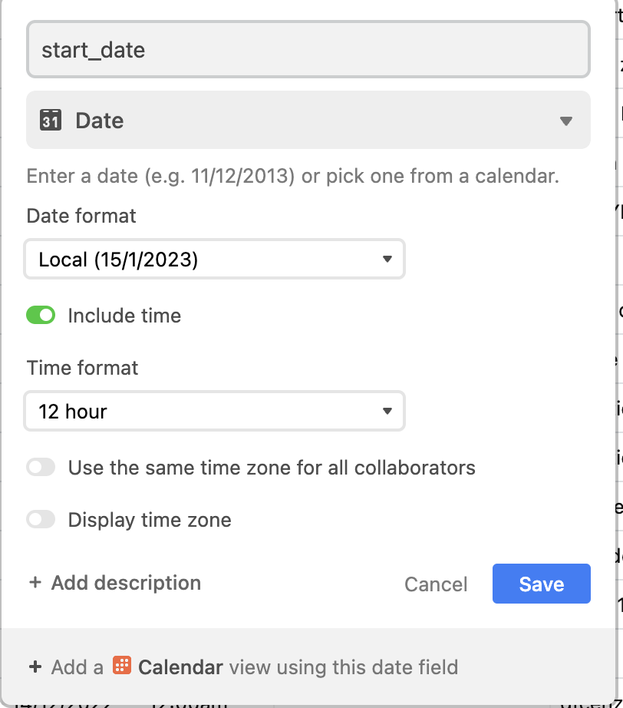Click the Date field type arrow icon
Screen dimensions: 623x708
pos(565,121)
